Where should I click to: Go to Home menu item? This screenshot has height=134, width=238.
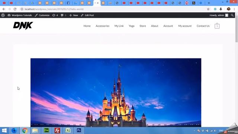[x=87, y=26]
